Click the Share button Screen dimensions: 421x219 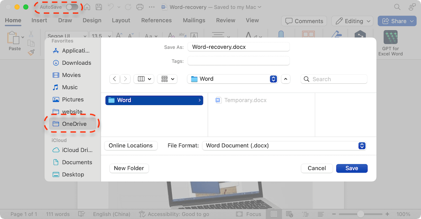397,21
